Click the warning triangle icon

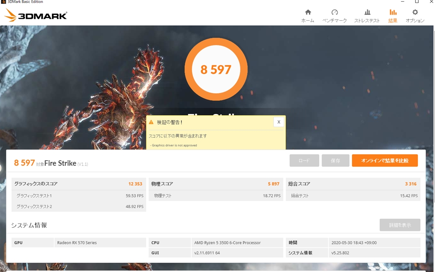point(151,122)
